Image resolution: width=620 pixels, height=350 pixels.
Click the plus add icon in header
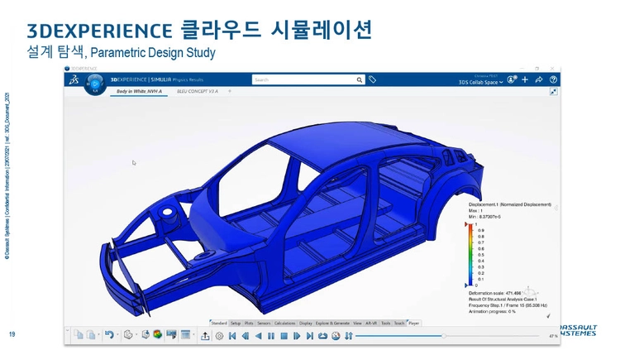coord(525,79)
